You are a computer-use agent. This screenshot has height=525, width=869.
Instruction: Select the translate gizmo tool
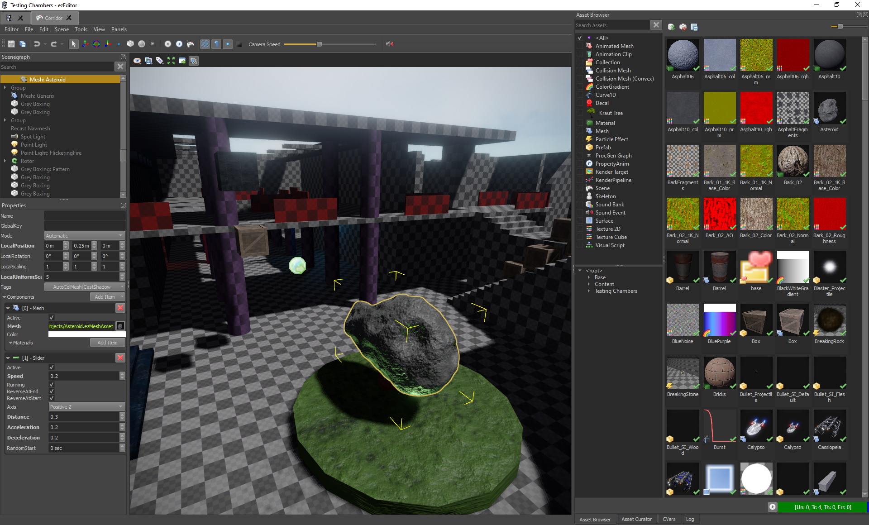click(85, 44)
